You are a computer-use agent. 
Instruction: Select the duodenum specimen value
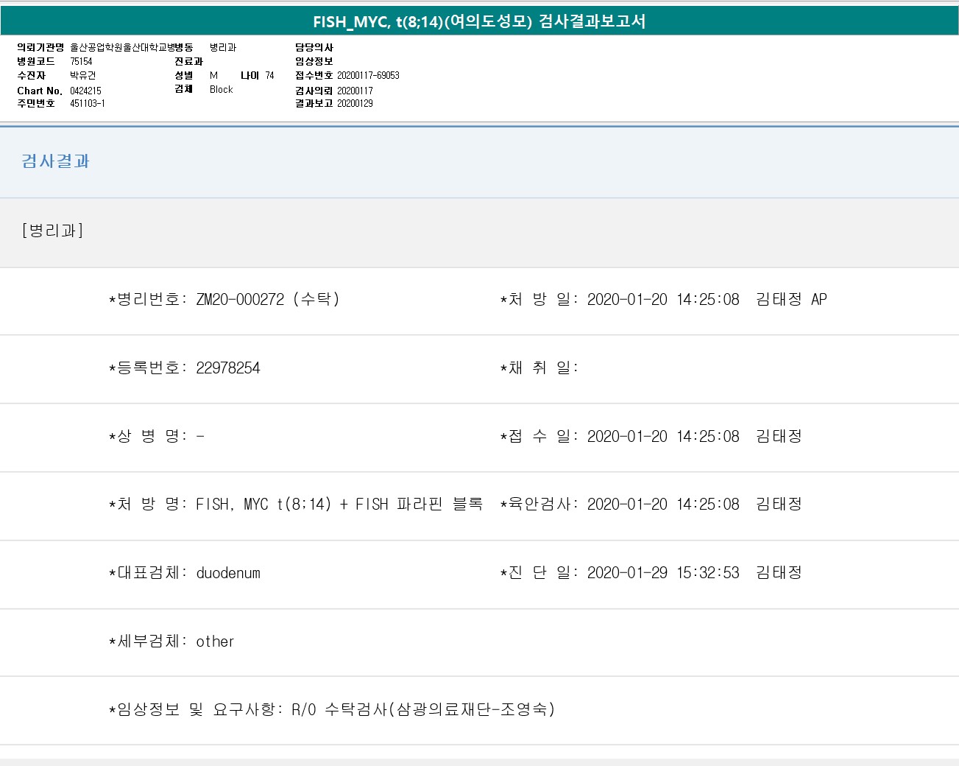[228, 572]
